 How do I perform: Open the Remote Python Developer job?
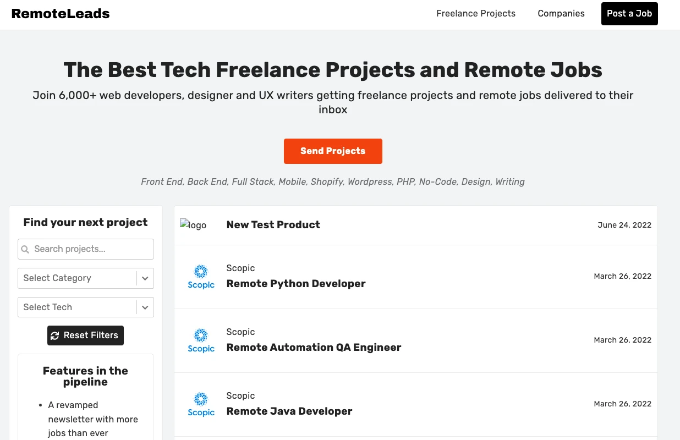pos(295,284)
